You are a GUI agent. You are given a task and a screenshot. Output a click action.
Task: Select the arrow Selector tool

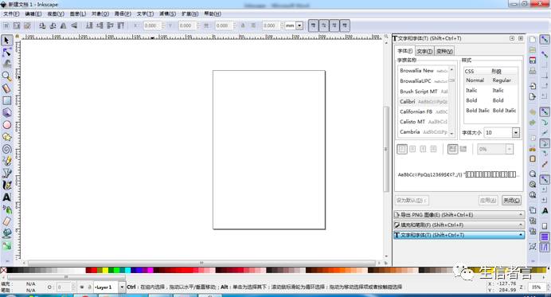tap(6, 41)
